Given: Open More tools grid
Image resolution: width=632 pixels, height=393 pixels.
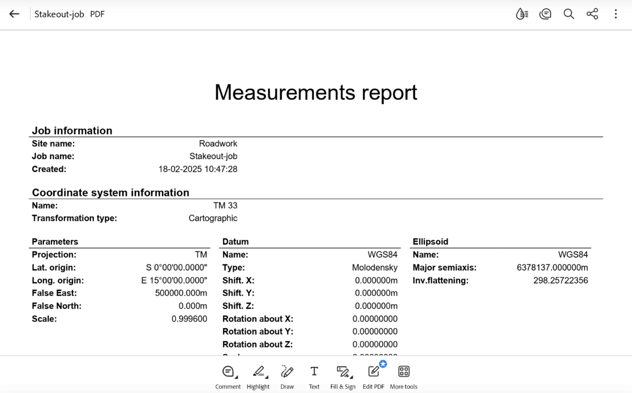Looking at the screenshot, I should [404, 372].
